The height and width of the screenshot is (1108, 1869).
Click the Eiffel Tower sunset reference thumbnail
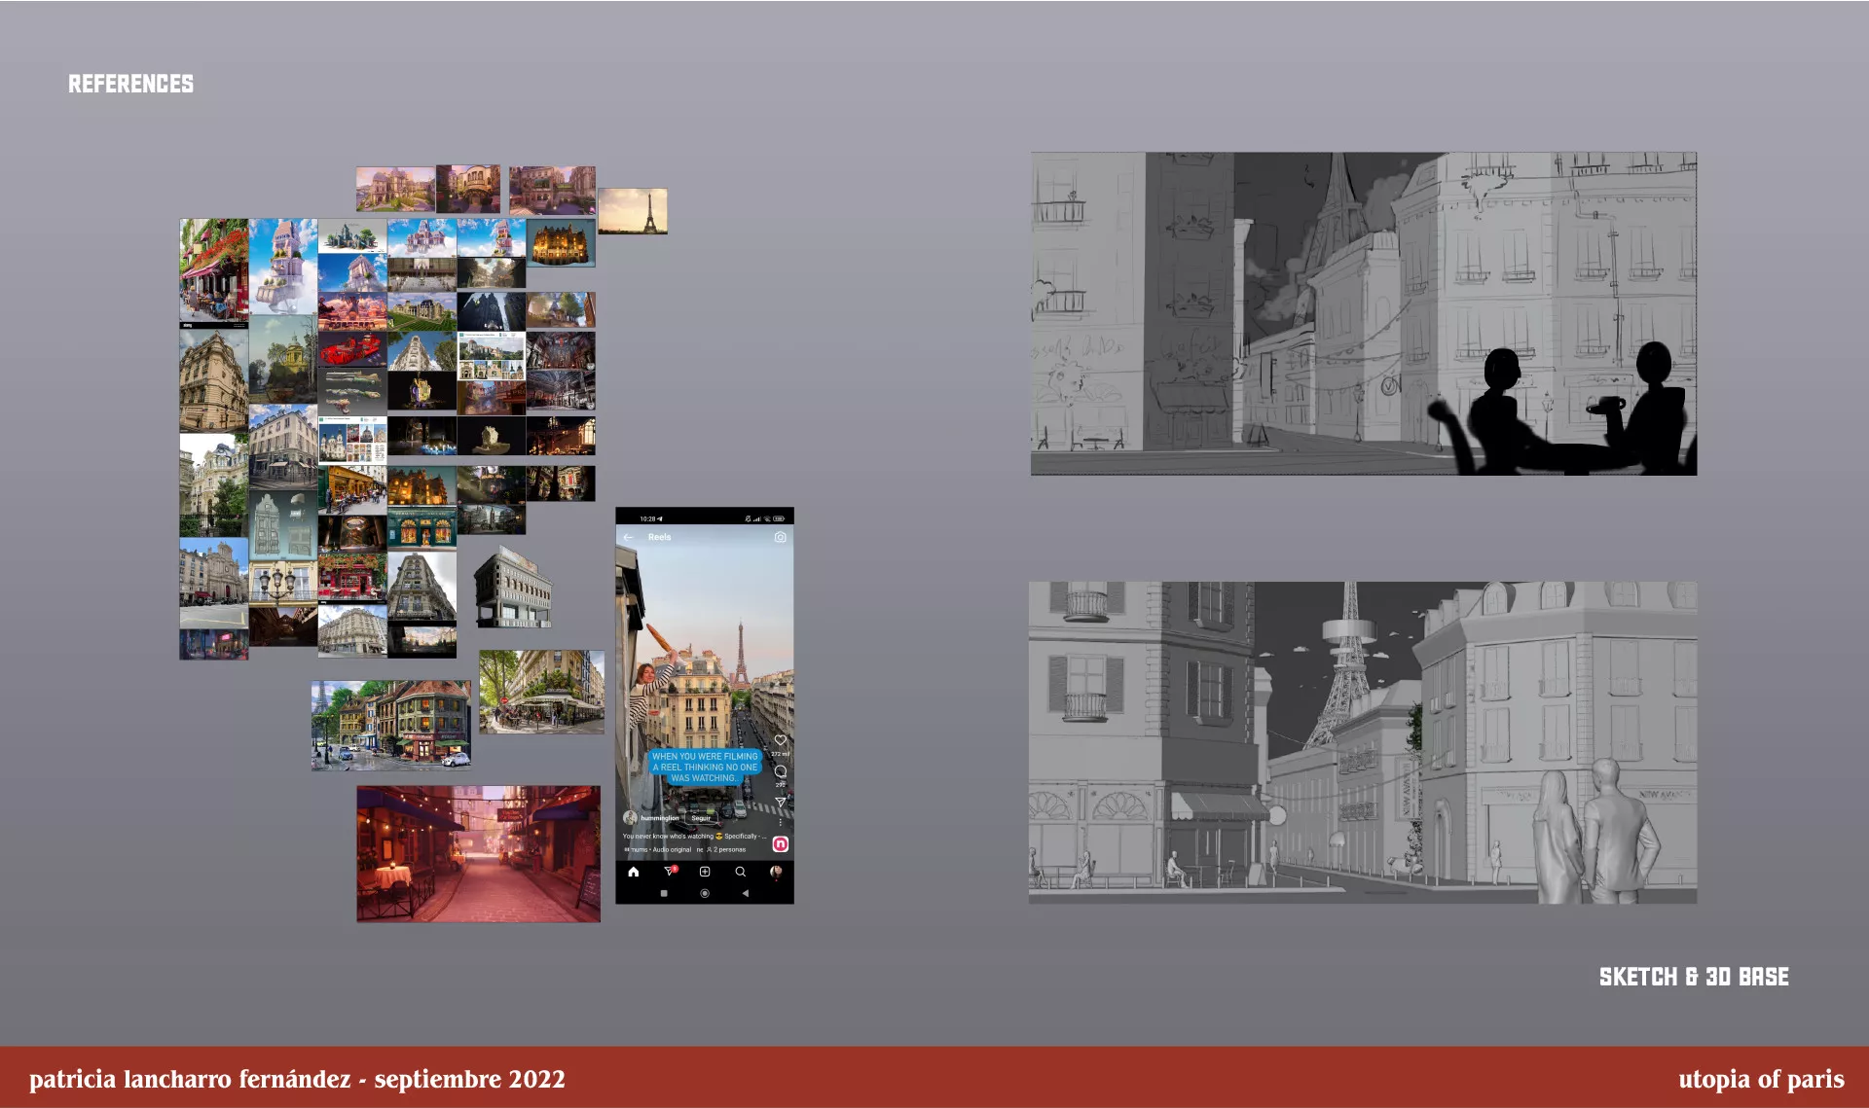point(632,211)
